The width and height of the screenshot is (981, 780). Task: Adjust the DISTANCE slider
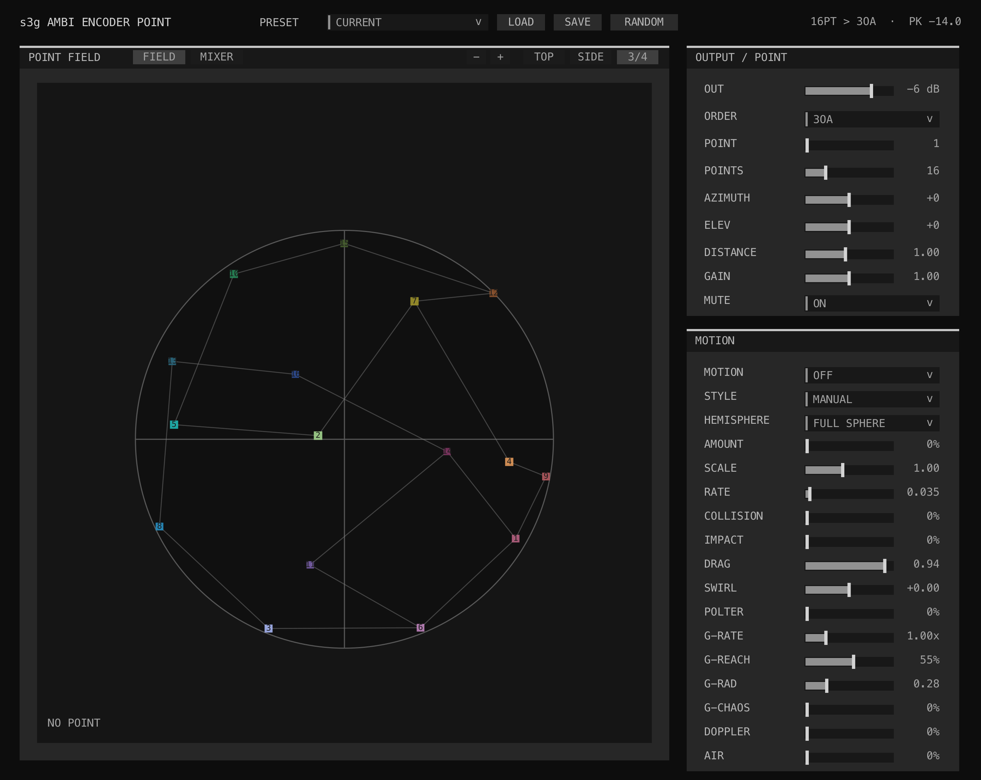point(849,254)
